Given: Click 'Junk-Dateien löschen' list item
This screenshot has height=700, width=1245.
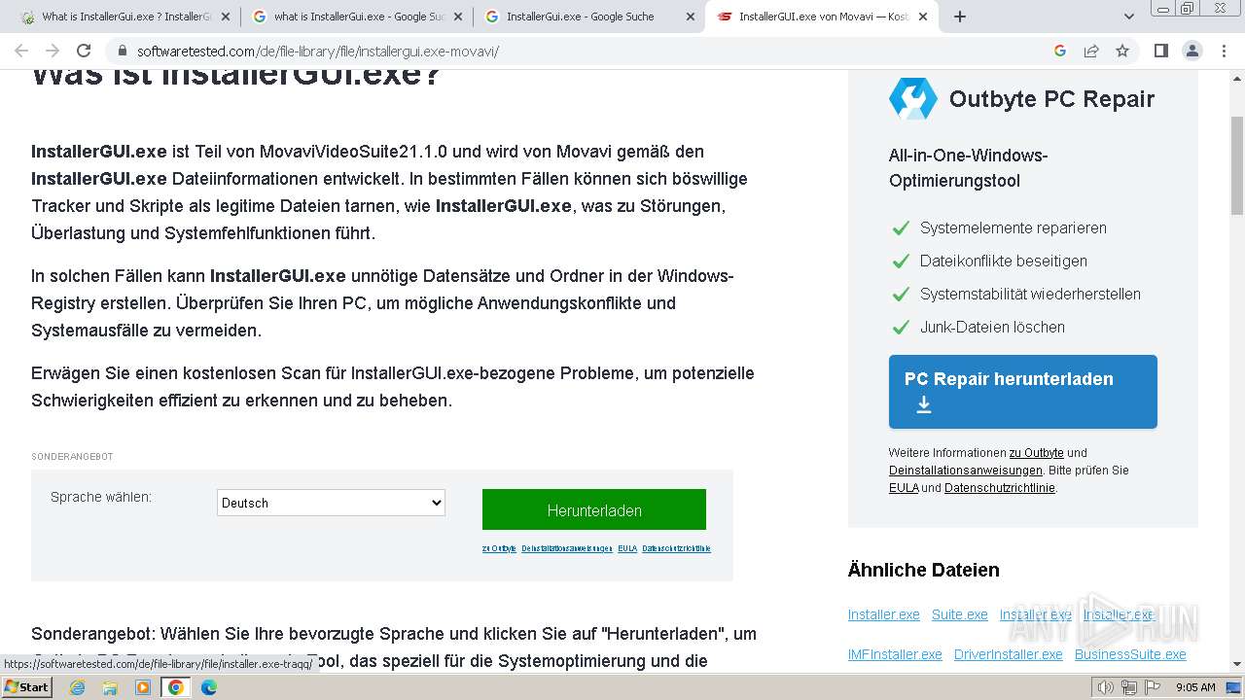Looking at the screenshot, I should pyautogui.click(x=992, y=327).
